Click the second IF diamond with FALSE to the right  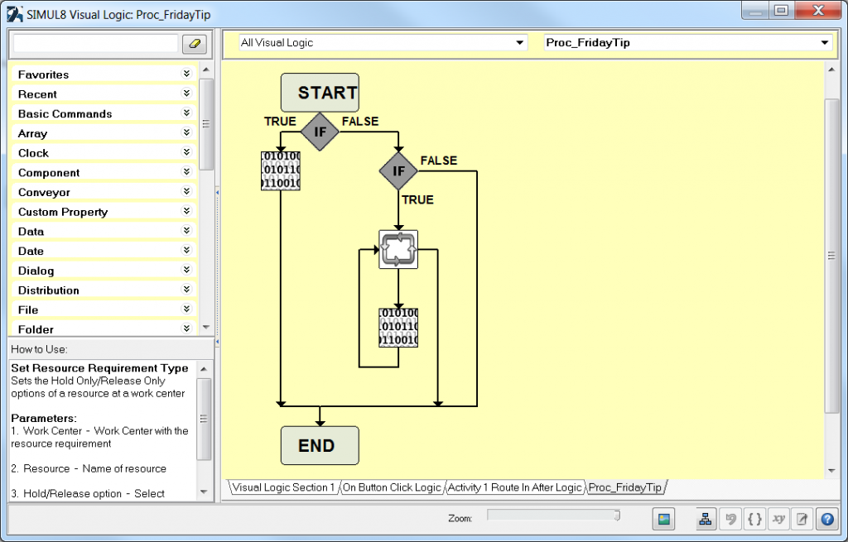coord(398,170)
